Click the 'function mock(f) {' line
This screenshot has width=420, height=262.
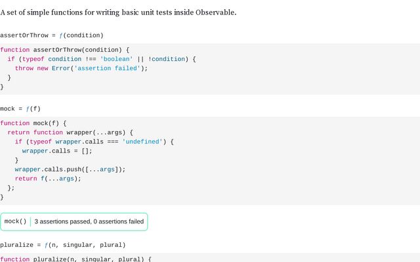[x=33, y=124]
